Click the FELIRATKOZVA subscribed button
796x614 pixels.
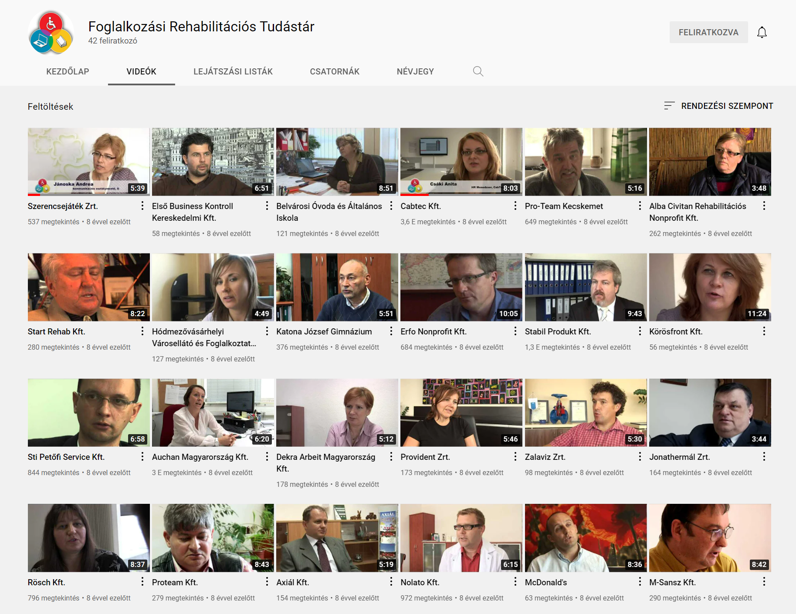point(708,32)
